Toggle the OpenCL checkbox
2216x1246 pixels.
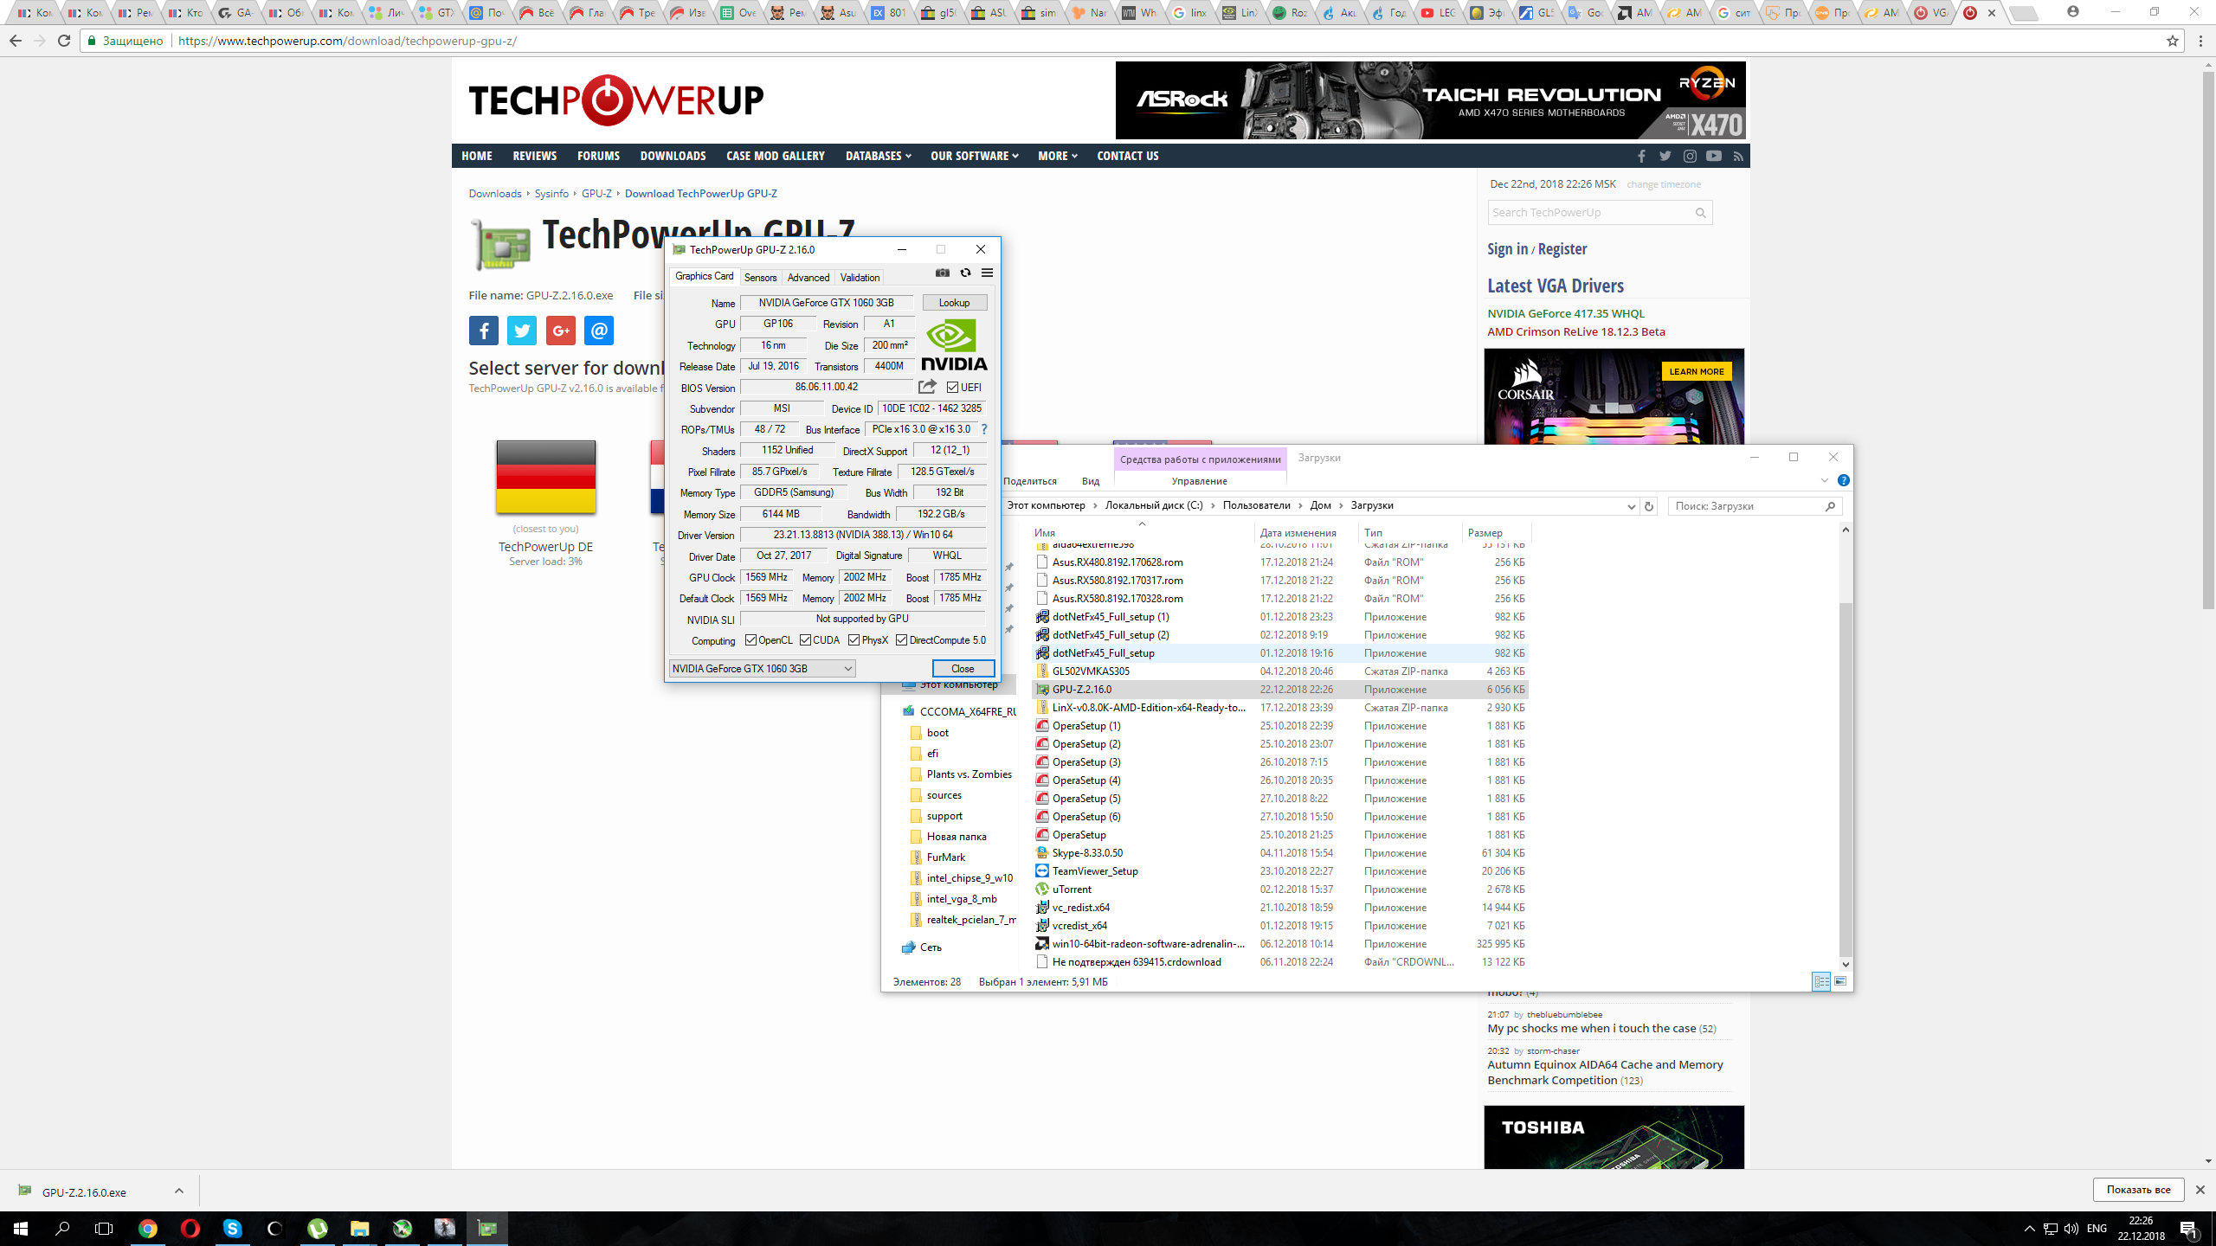pos(750,640)
